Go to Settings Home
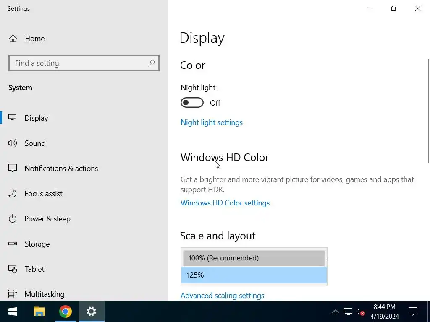 click(84, 39)
